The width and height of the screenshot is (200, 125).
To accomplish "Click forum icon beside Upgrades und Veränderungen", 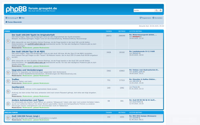I will (8, 73).
